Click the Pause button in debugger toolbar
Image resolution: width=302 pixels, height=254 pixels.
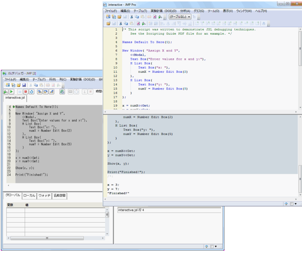point(19,91)
